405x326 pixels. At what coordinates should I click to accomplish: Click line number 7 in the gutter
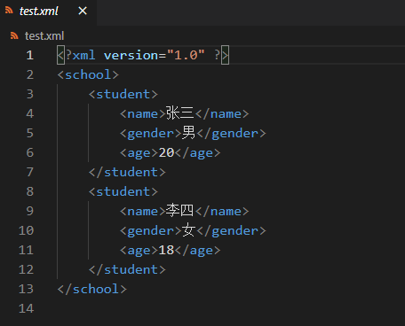(30, 172)
